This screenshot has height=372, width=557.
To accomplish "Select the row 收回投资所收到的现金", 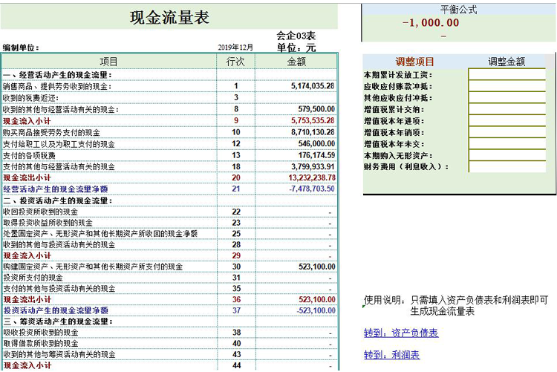I will click(x=169, y=212).
